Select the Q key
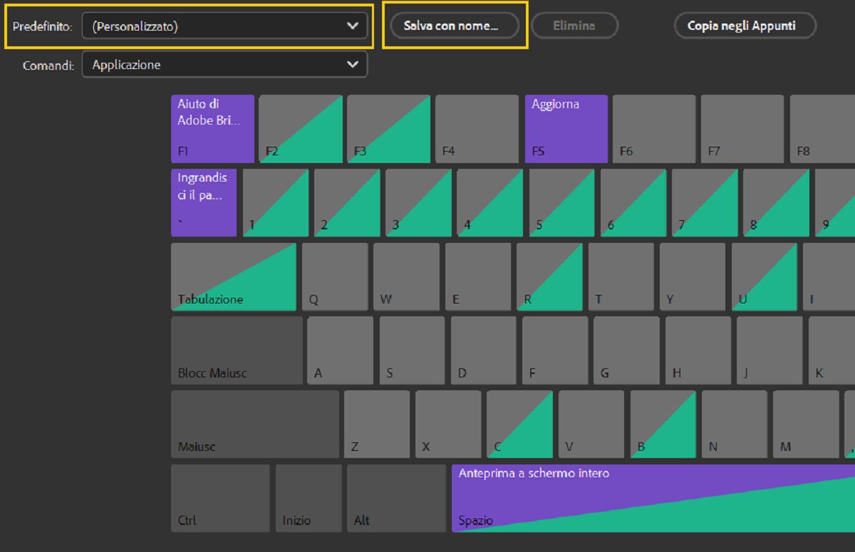 pyautogui.click(x=335, y=277)
